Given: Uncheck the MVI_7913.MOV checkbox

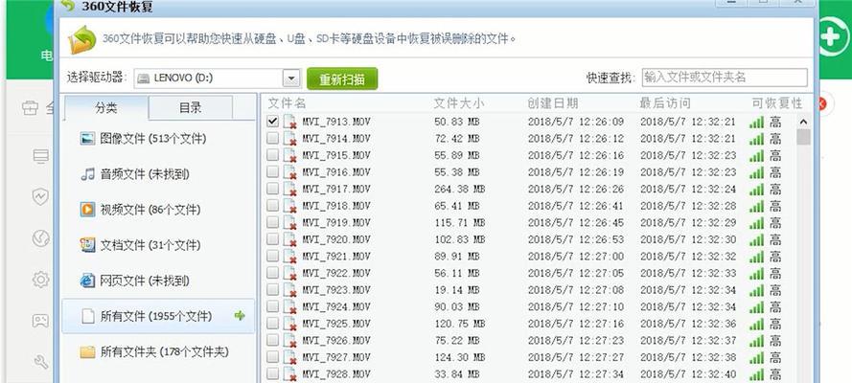Looking at the screenshot, I should point(273,122).
